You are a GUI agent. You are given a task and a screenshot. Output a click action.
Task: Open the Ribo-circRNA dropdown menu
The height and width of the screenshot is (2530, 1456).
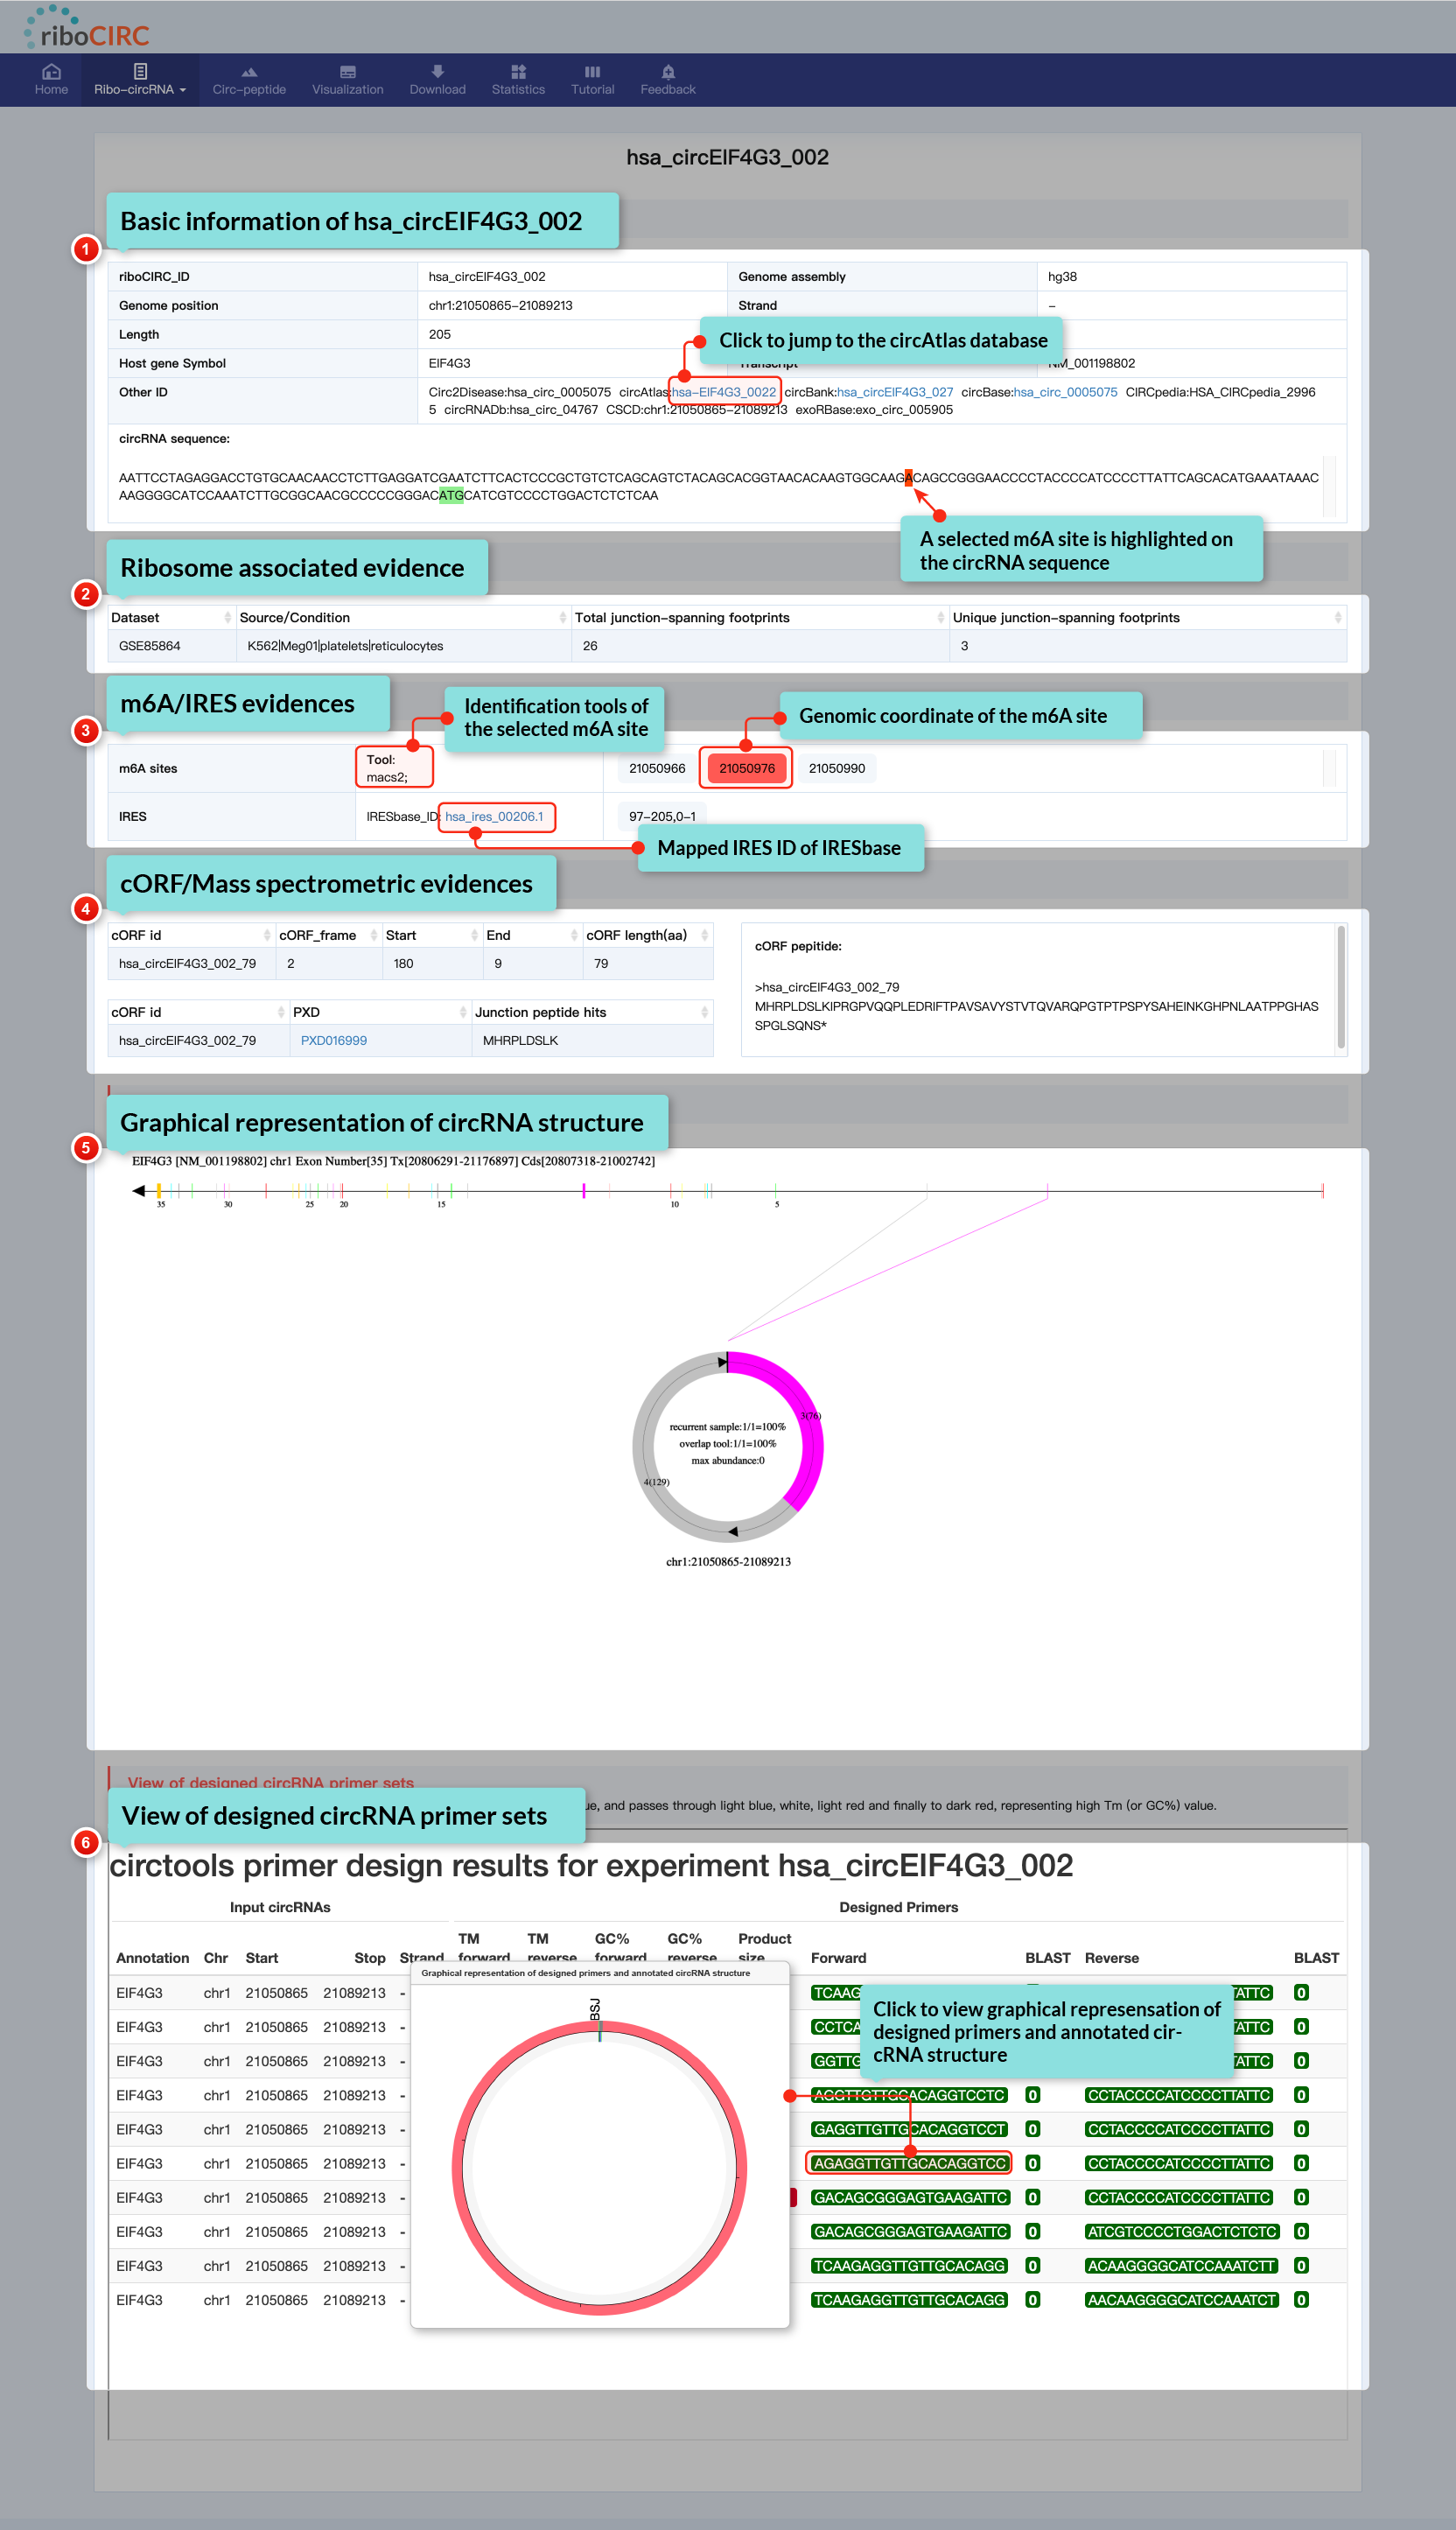[140, 79]
